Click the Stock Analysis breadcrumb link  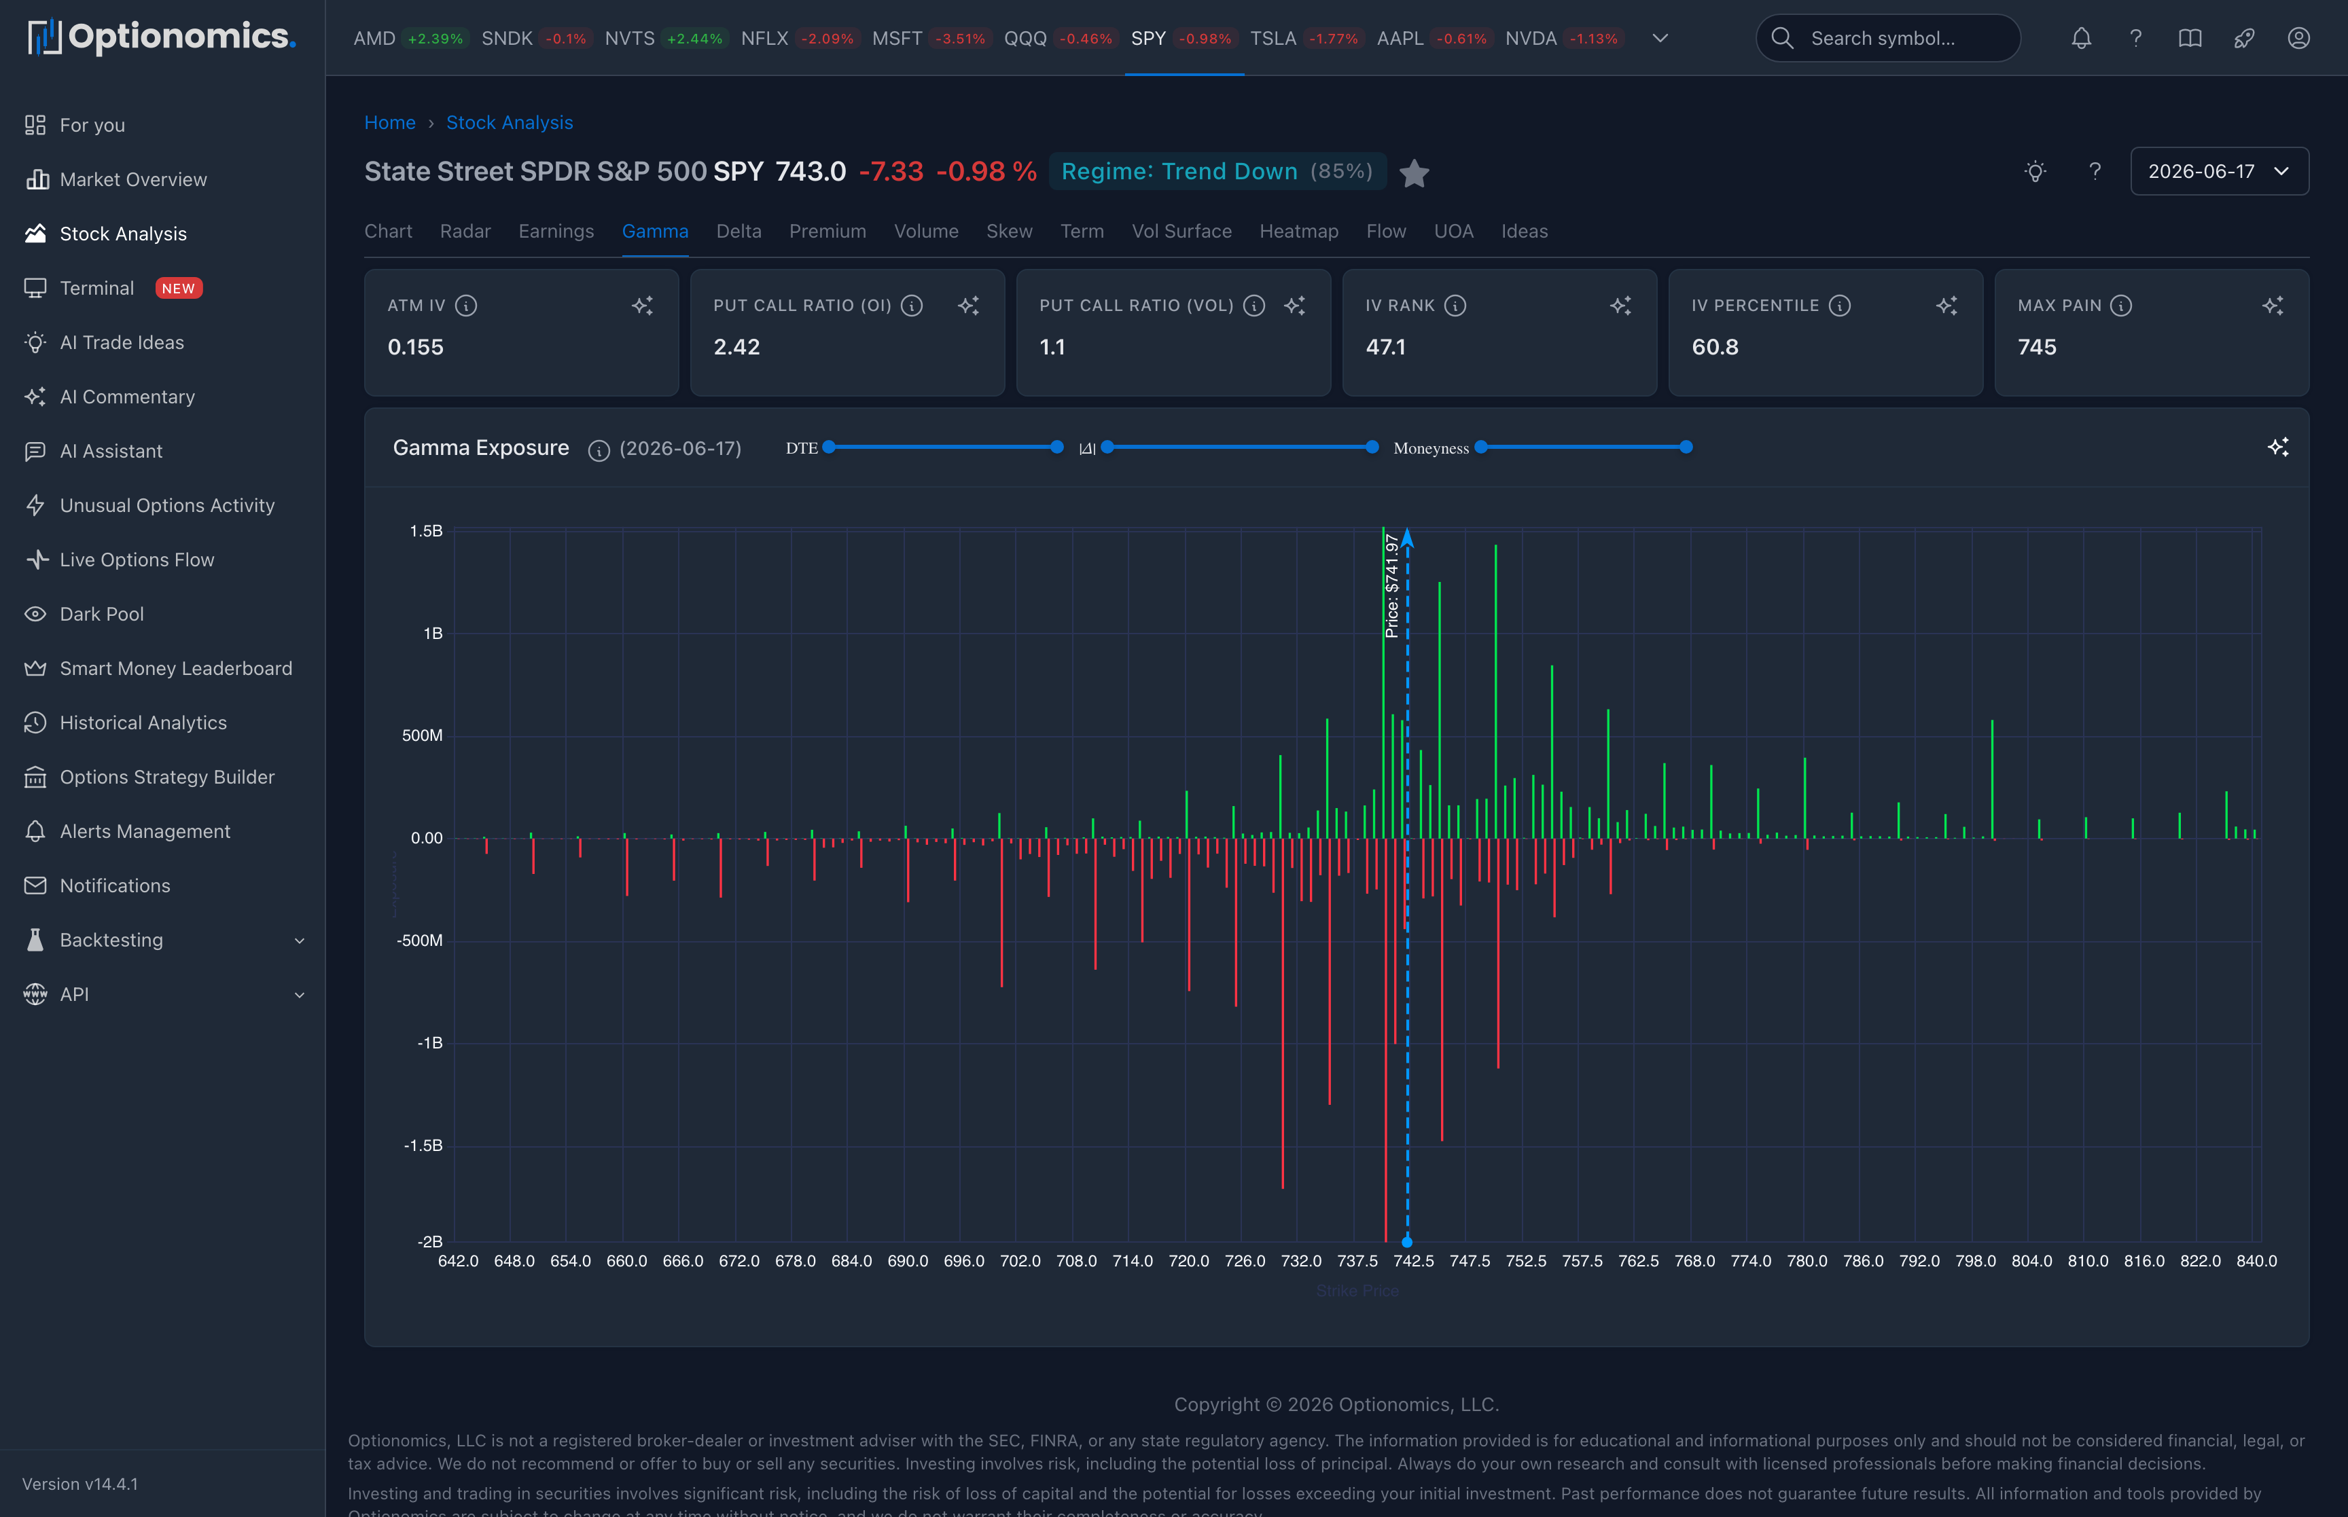[x=510, y=122]
